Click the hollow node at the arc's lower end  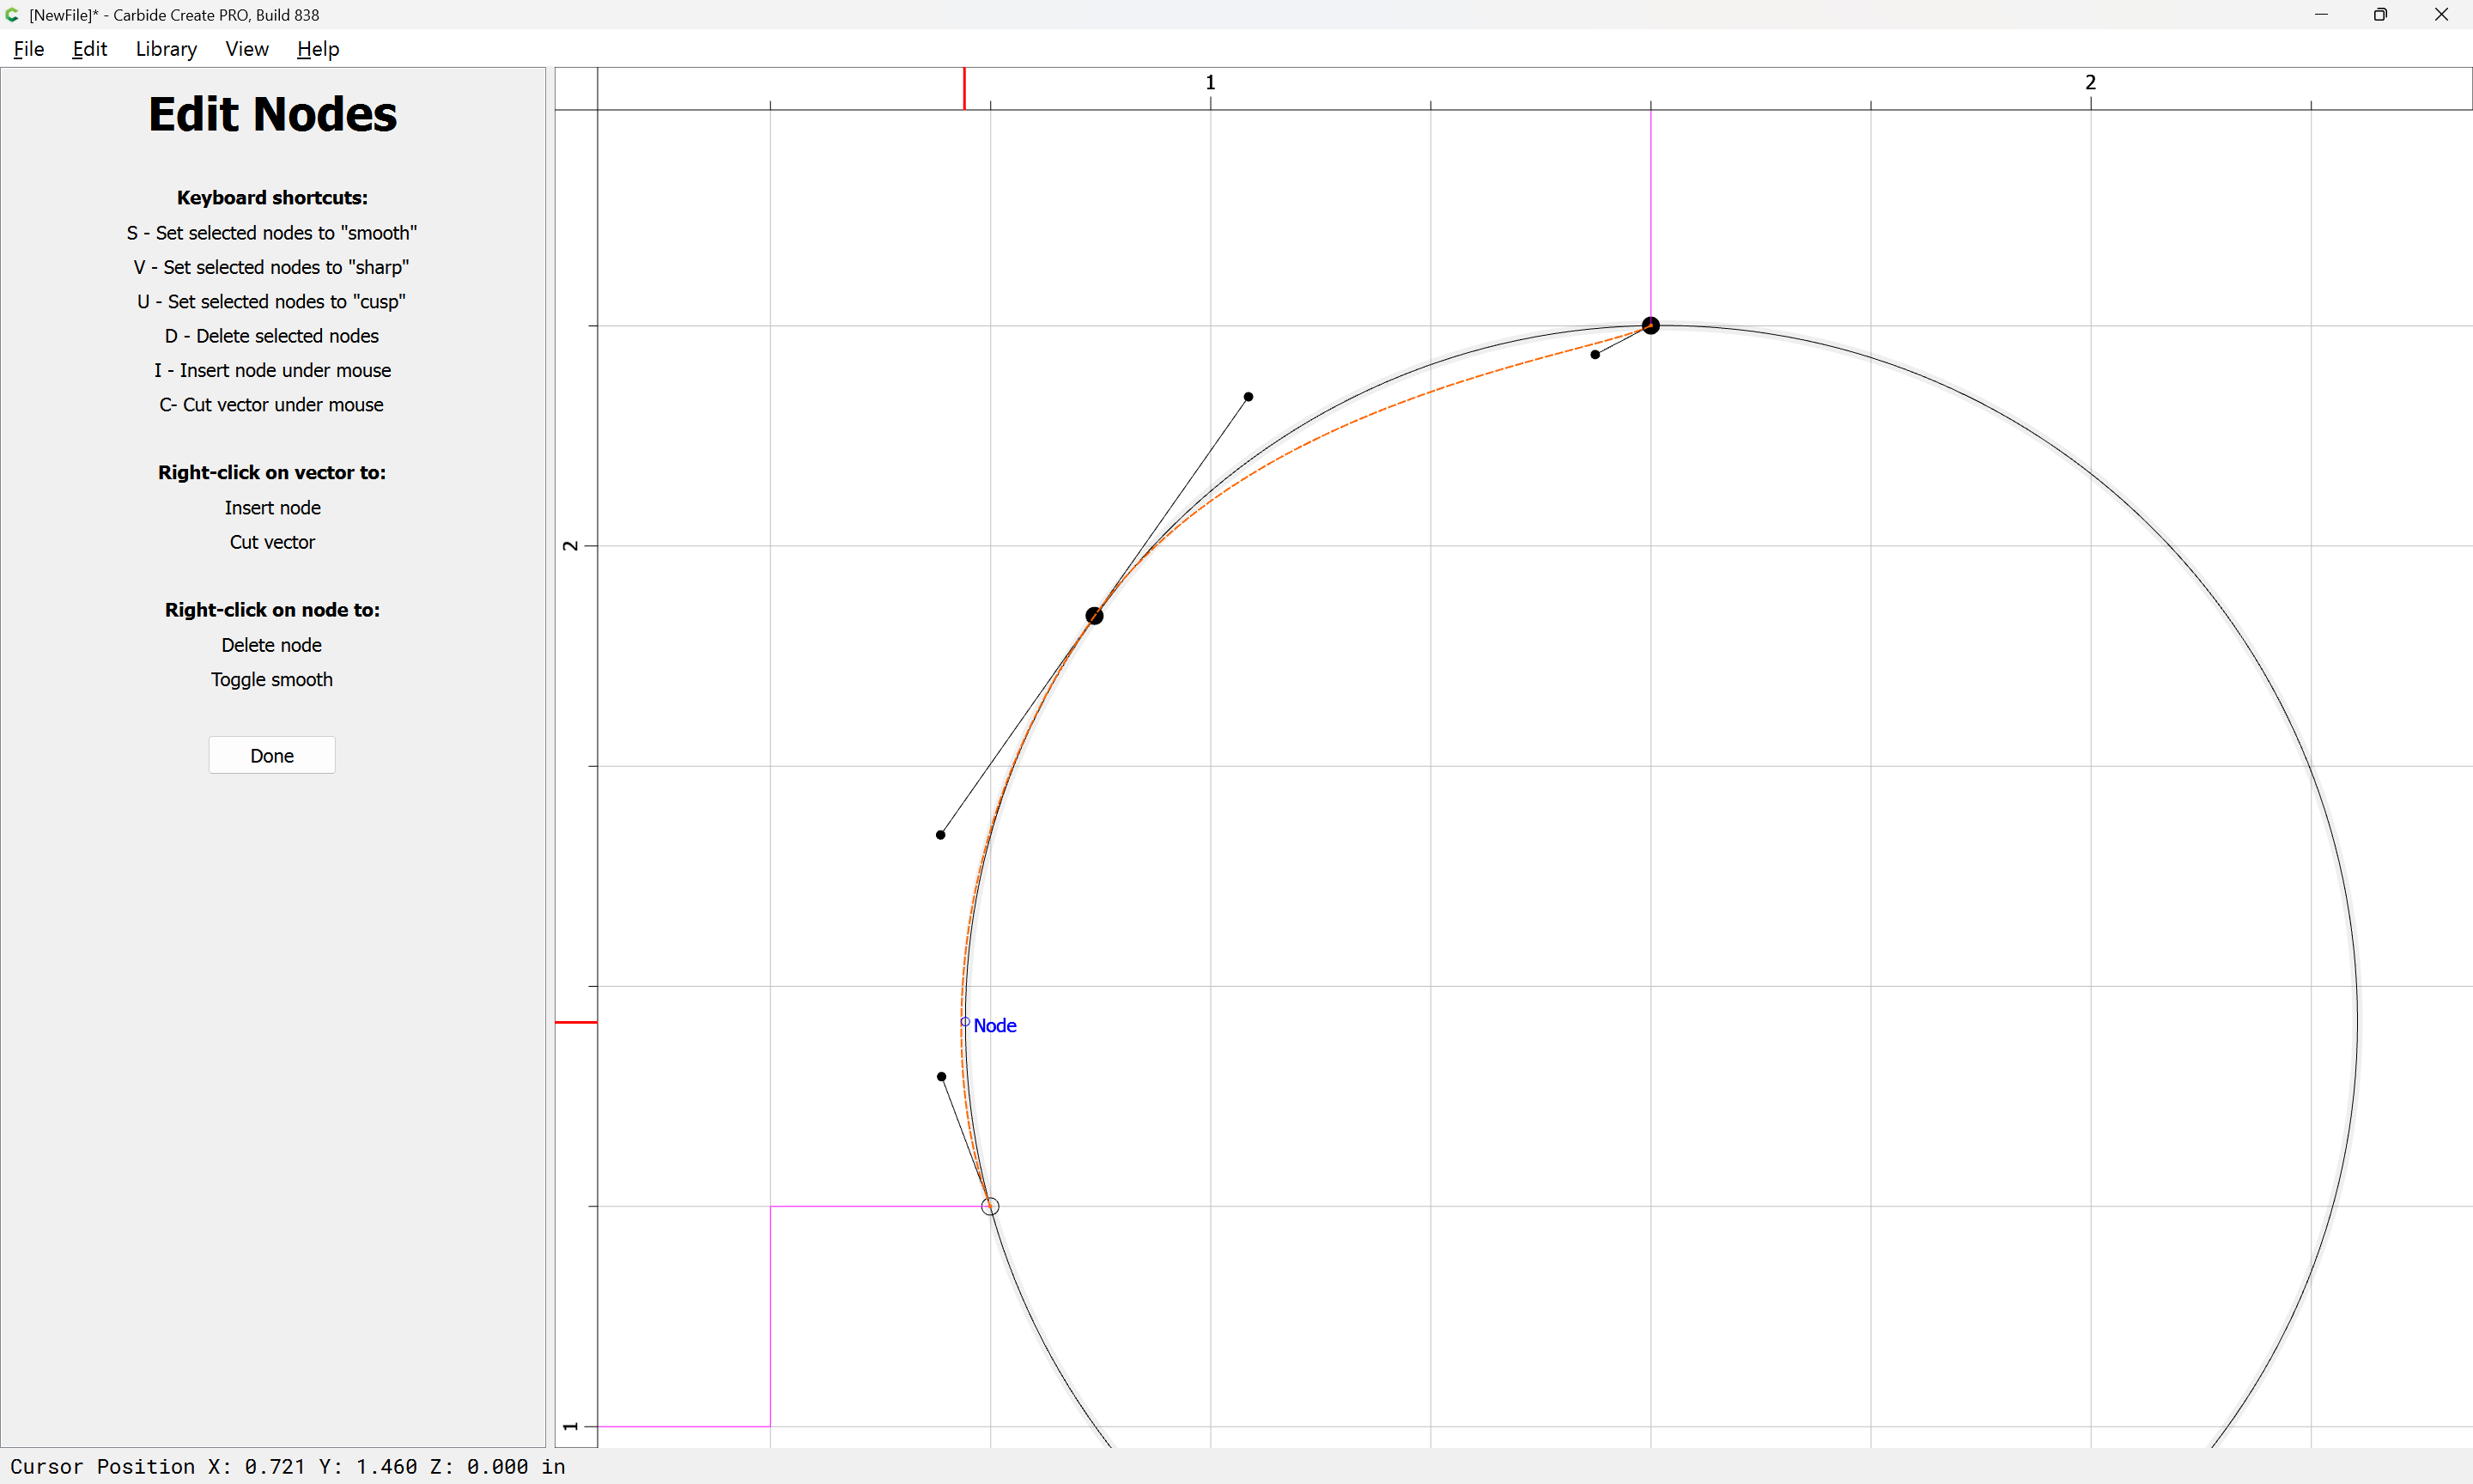pyautogui.click(x=989, y=1206)
